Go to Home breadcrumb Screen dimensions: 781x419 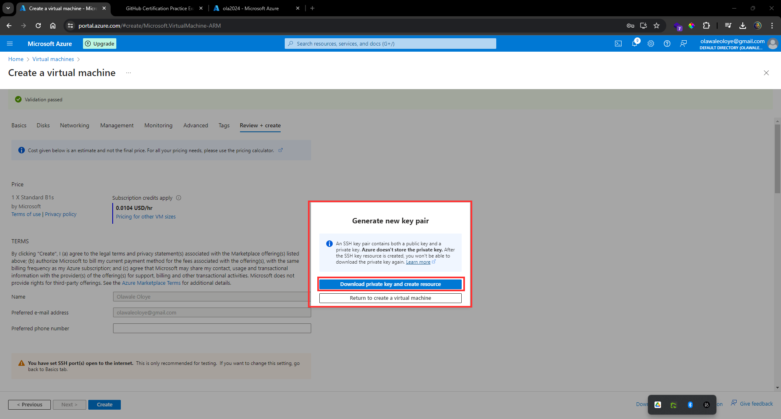16,59
